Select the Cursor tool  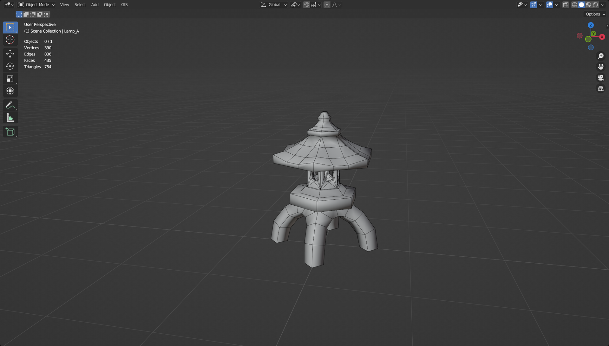click(10, 40)
